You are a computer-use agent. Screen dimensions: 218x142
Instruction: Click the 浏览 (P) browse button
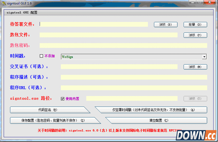(195, 35)
